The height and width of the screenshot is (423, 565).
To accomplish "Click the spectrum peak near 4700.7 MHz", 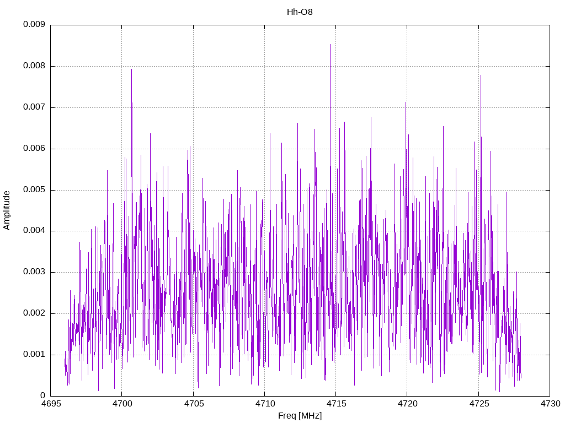I will coord(131,69).
